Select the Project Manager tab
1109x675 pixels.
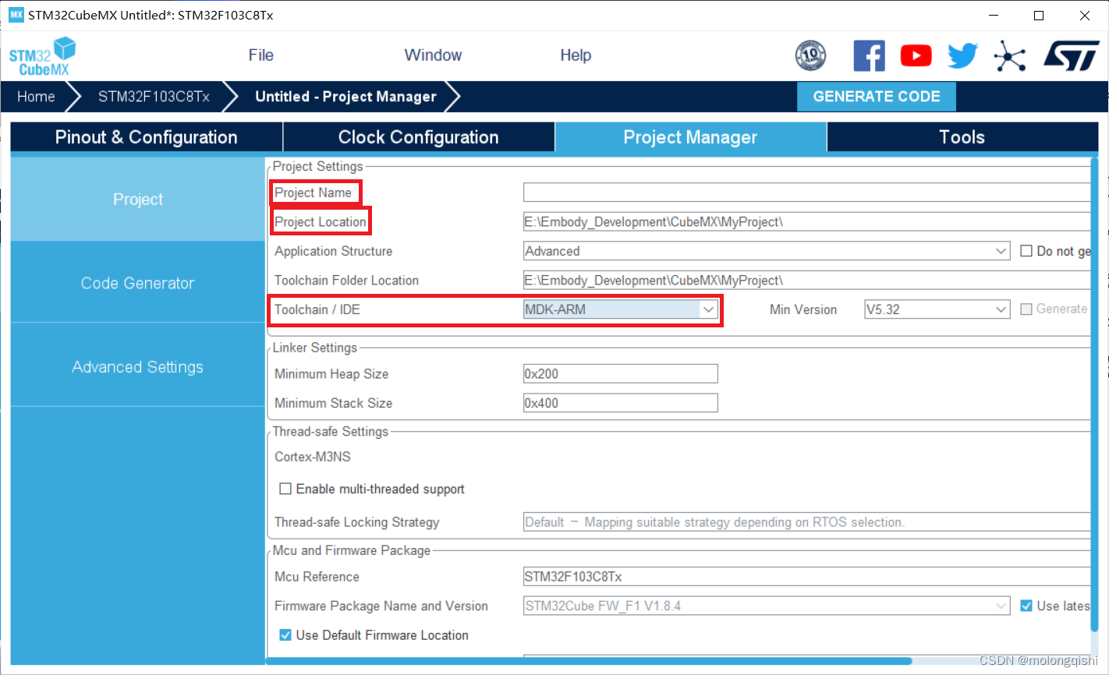point(691,137)
